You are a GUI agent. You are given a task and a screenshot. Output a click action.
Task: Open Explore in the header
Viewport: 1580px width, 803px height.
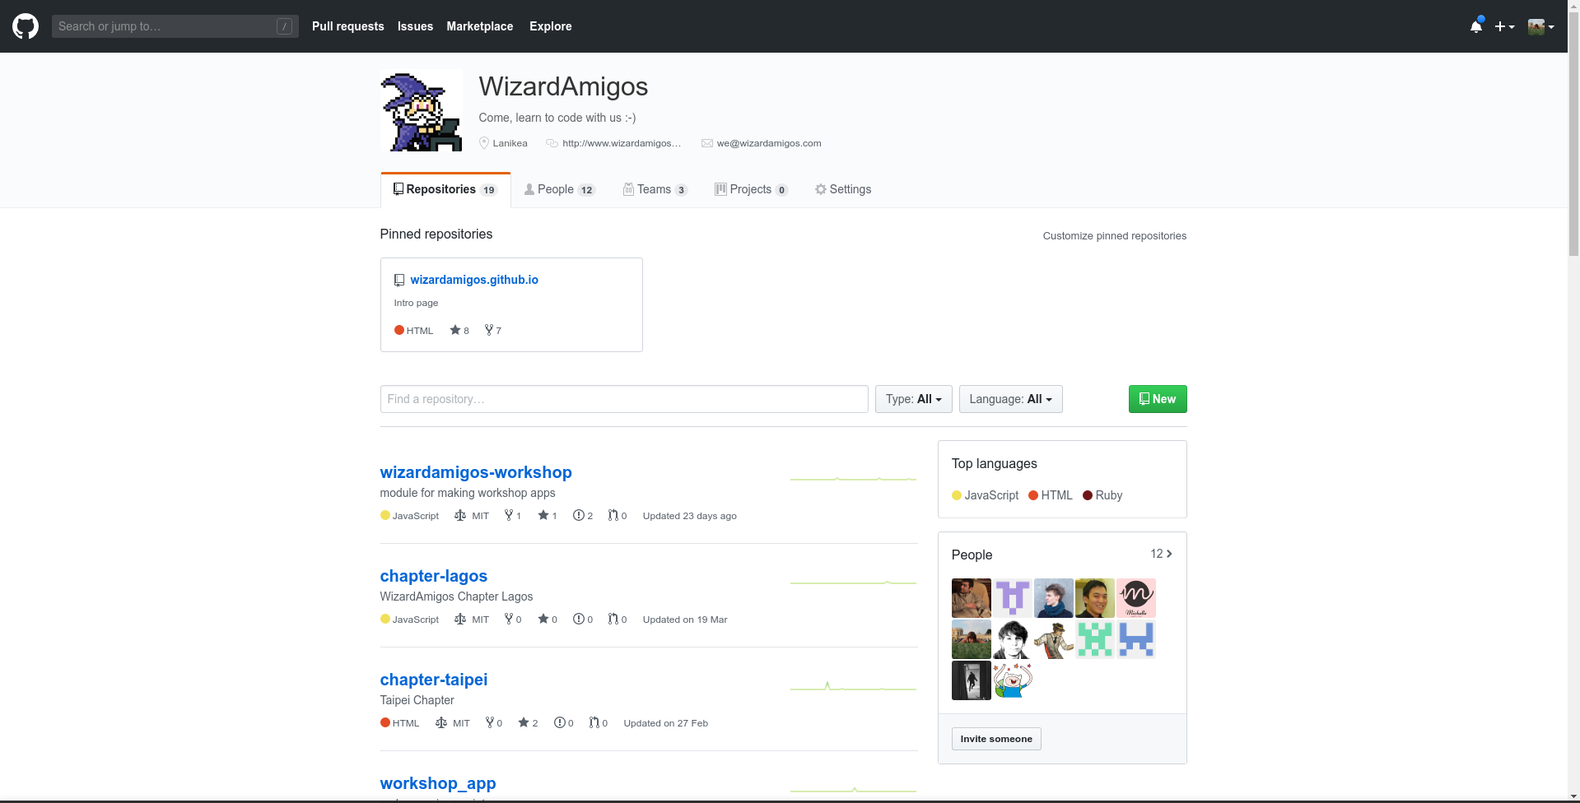point(551,26)
